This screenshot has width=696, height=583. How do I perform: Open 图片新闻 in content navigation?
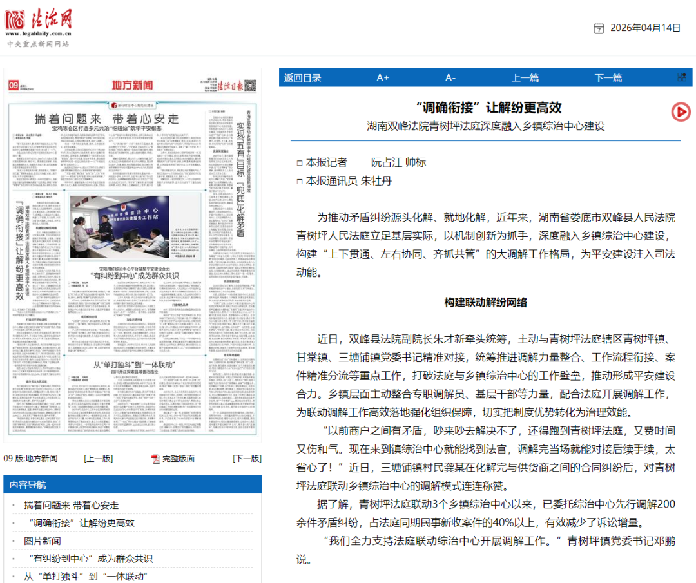43,540
